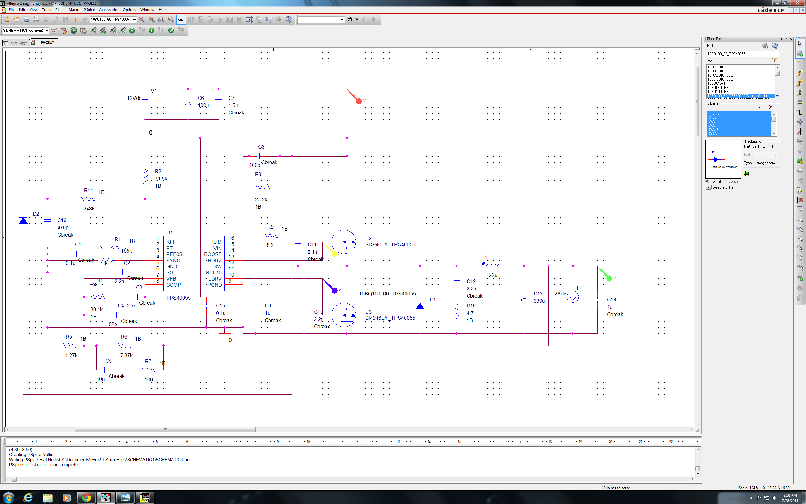Remove the selected library

[x=772, y=107]
